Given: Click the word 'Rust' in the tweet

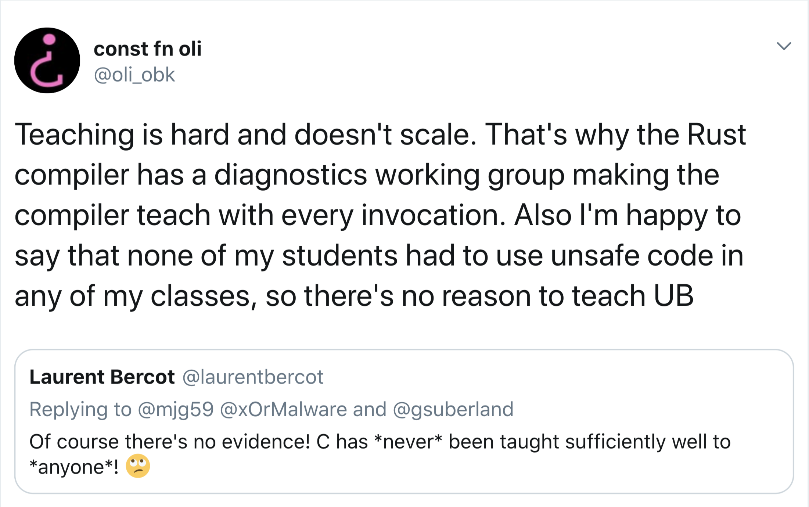Looking at the screenshot, I should pos(716,134).
